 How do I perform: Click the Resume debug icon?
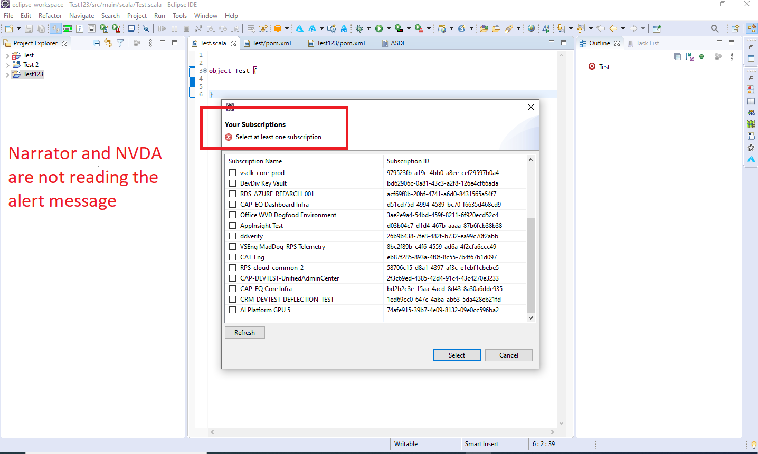162,28
